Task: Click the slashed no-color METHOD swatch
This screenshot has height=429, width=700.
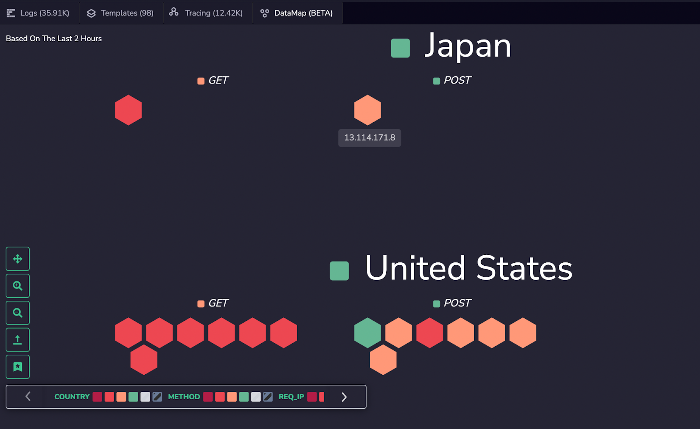Action: 268,397
